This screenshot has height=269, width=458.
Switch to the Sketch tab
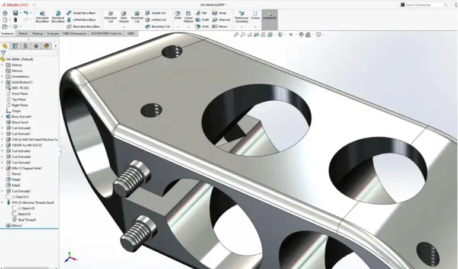click(x=23, y=34)
